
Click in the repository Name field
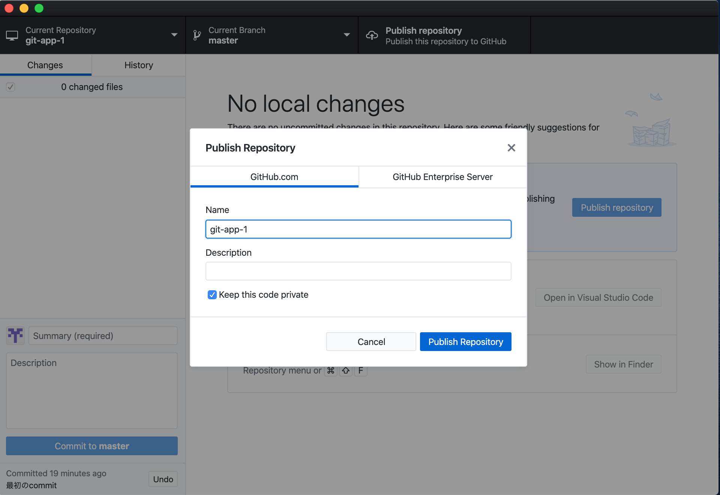358,229
